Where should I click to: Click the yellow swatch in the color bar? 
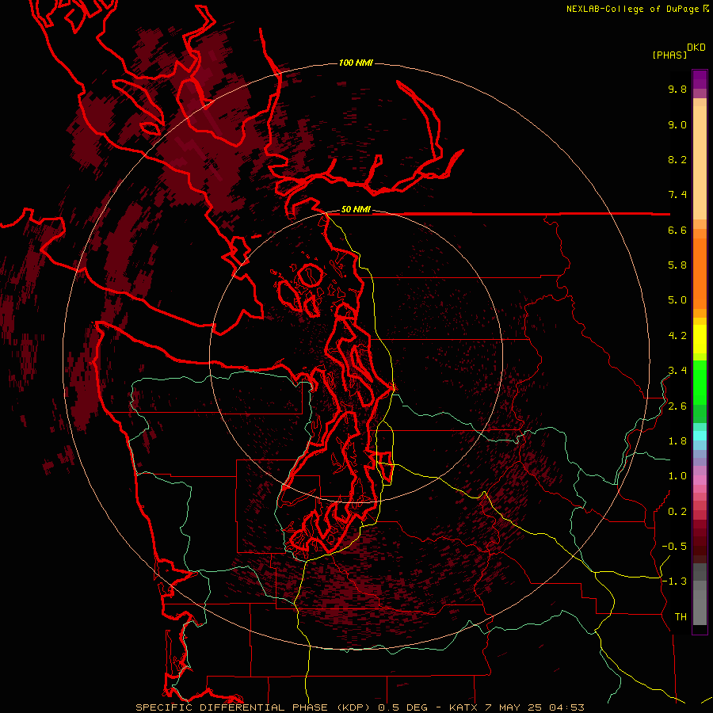(700, 339)
